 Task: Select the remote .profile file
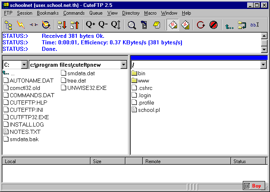coord(143,103)
